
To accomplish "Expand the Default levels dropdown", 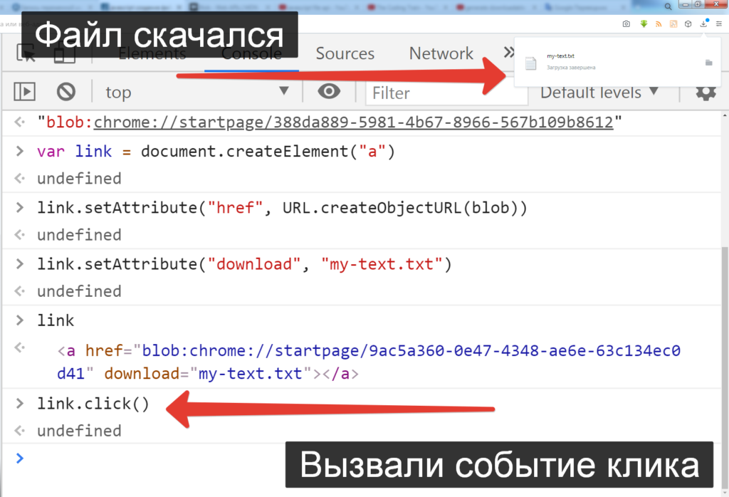I will [599, 92].
